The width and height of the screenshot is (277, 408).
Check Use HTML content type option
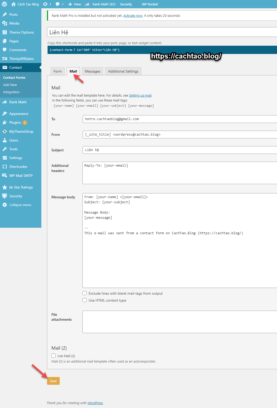(84, 300)
